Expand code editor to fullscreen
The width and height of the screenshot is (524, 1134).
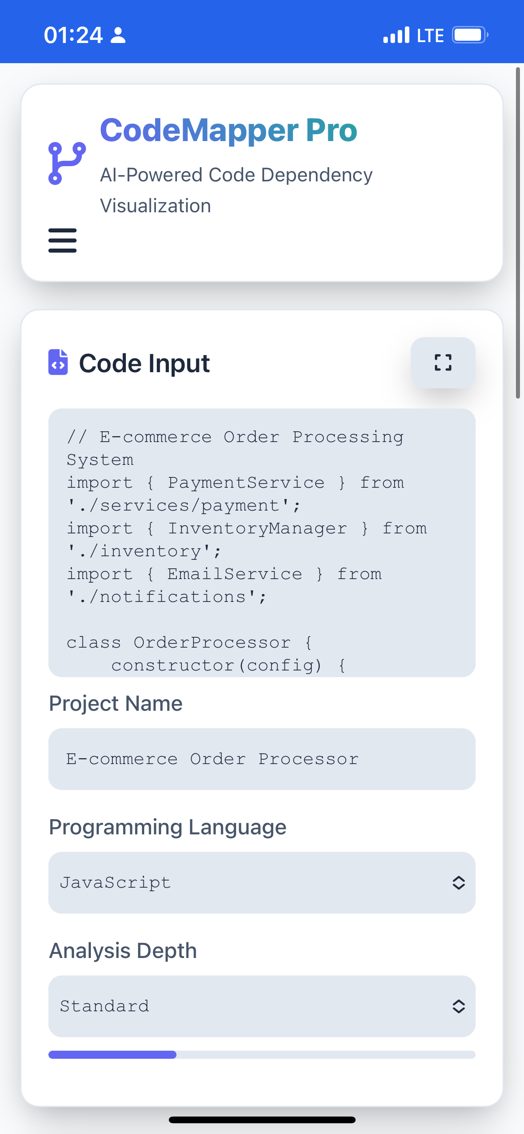(443, 362)
